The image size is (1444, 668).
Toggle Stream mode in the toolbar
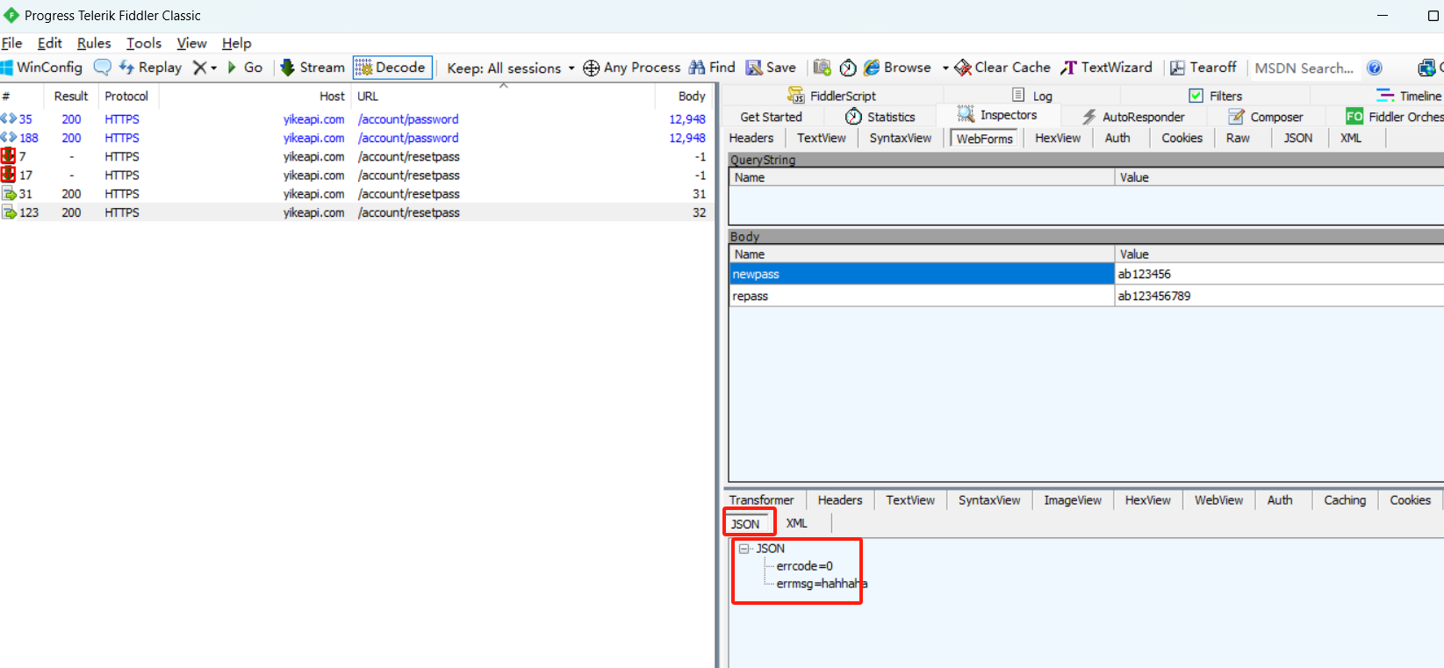tap(313, 68)
